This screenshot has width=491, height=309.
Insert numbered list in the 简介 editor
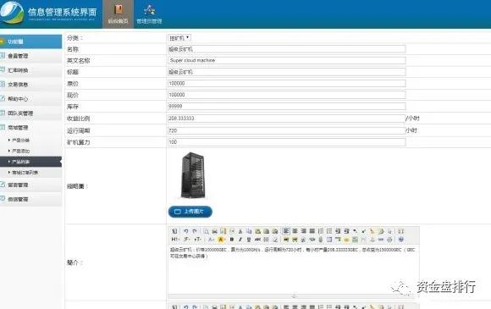pos(321,231)
